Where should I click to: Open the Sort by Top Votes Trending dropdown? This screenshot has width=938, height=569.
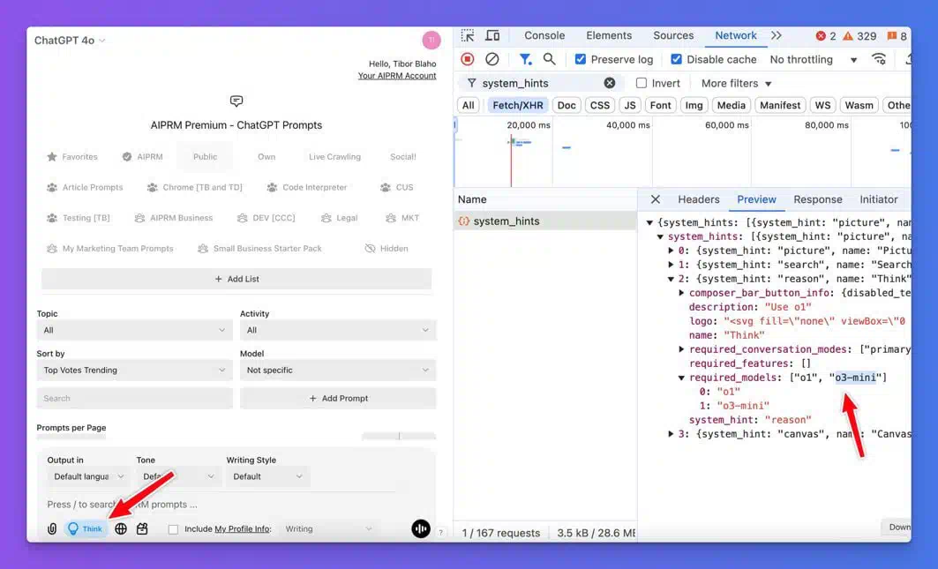135,371
